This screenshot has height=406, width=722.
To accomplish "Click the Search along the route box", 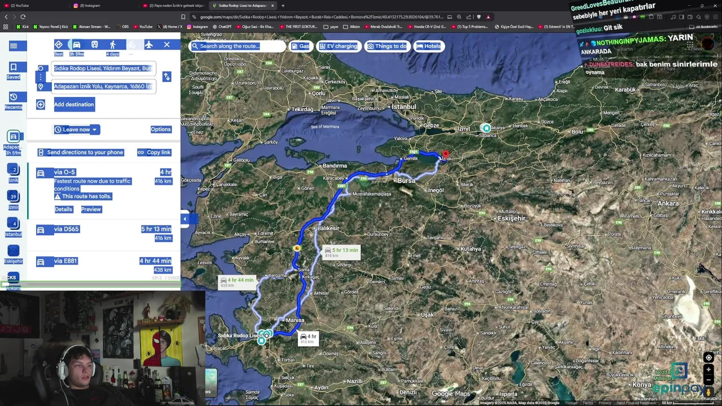I will (x=237, y=46).
